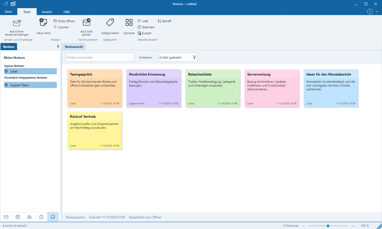
Task: Open the tasks module in bottom navigation
Action: [41, 217]
